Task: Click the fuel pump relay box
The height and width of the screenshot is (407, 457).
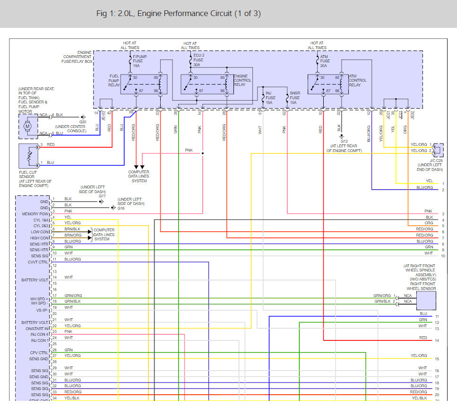Action: [144, 84]
